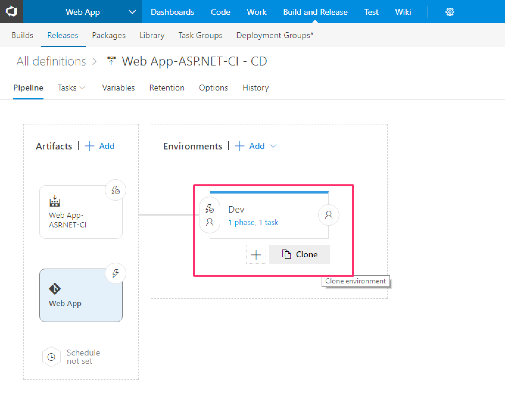Click the schedule clock icon
The width and height of the screenshot is (505, 396).
click(52, 357)
